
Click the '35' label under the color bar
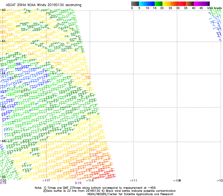point(186,8)
